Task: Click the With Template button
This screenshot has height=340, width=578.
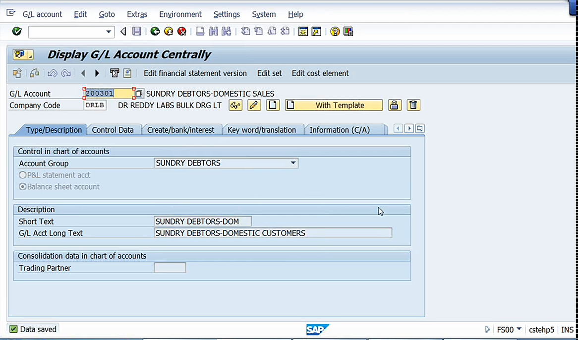Action: 334,106
